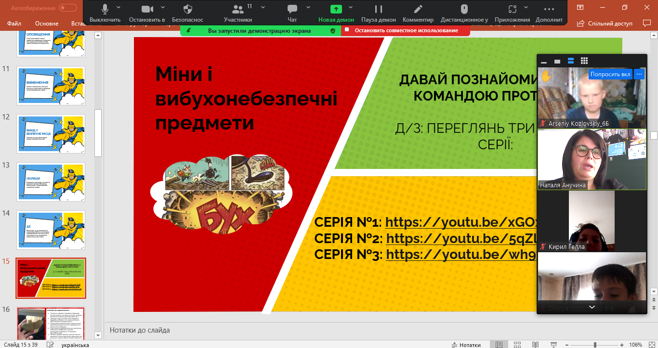This screenshot has width=658, height=348.
Task: Switch video panel to gallery grid view
Action: point(584,61)
